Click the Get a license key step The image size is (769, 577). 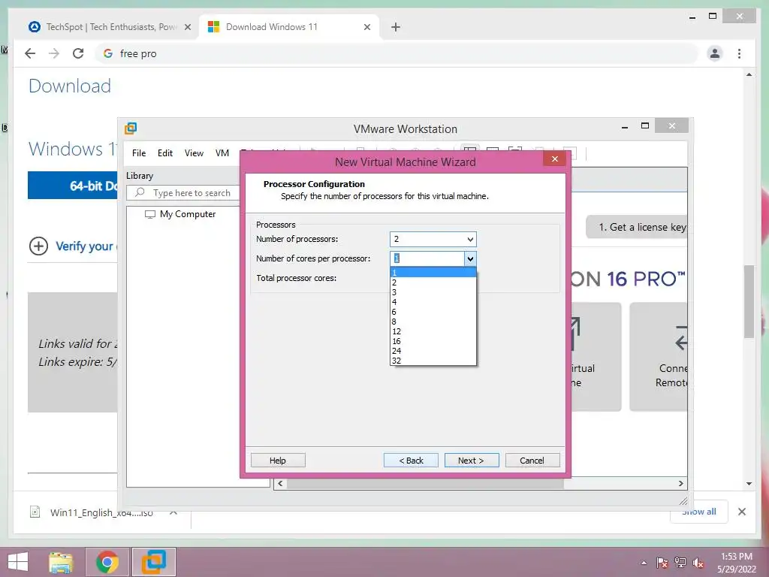637,227
